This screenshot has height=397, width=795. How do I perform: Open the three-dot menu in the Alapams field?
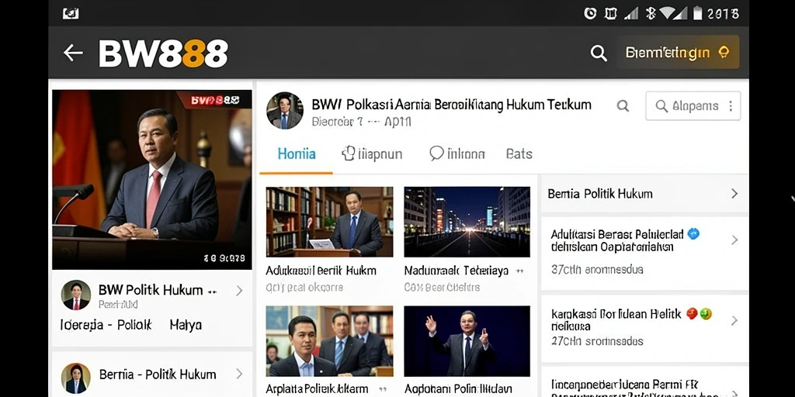[731, 105]
